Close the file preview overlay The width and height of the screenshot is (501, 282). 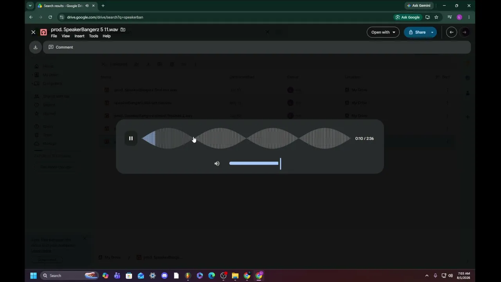33,32
